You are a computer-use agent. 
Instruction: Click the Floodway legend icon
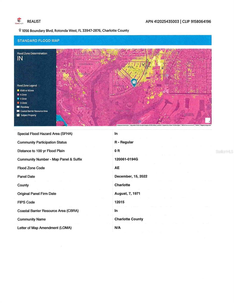[x=18, y=107]
